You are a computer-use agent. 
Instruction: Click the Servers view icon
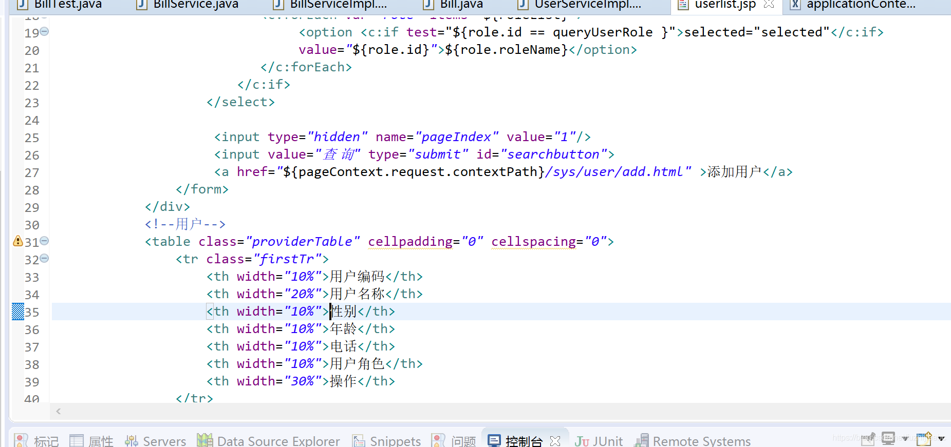[x=132, y=441]
